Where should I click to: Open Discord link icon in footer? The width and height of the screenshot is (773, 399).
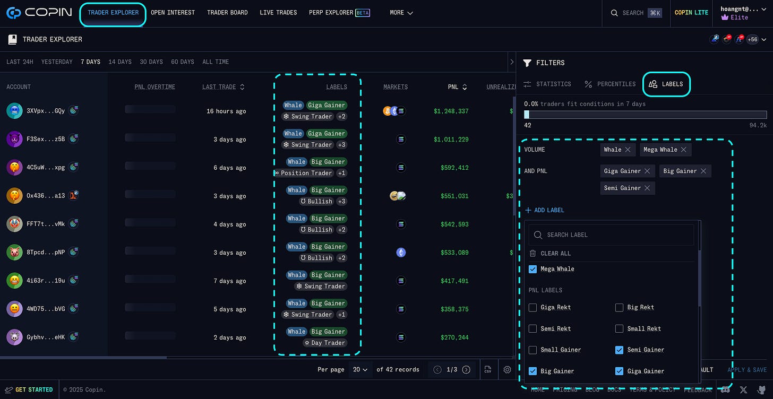725,389
